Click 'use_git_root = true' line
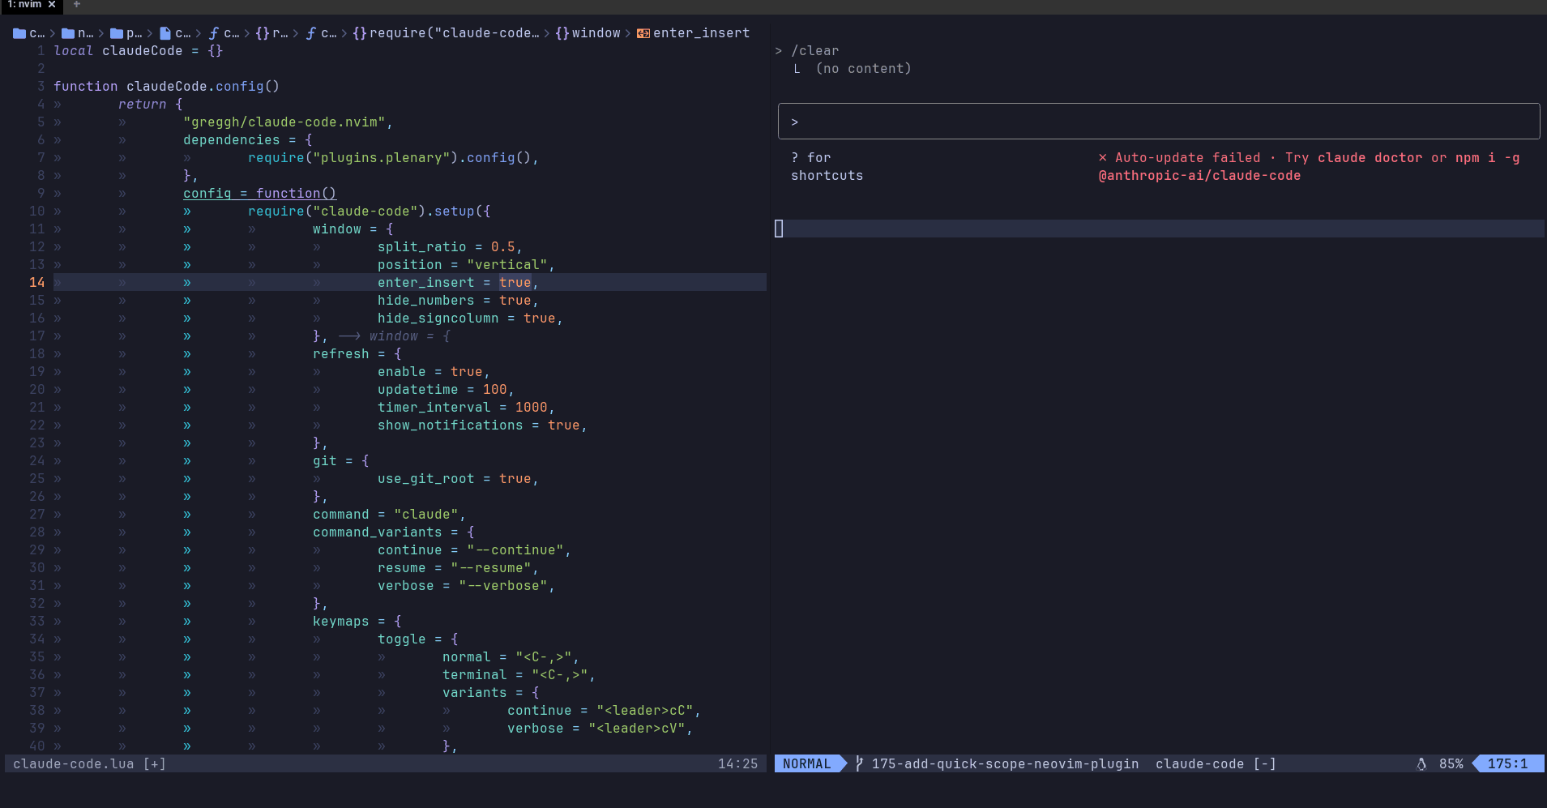The width and height of the screenshot is (1547, 808). [x=455, y=479]
